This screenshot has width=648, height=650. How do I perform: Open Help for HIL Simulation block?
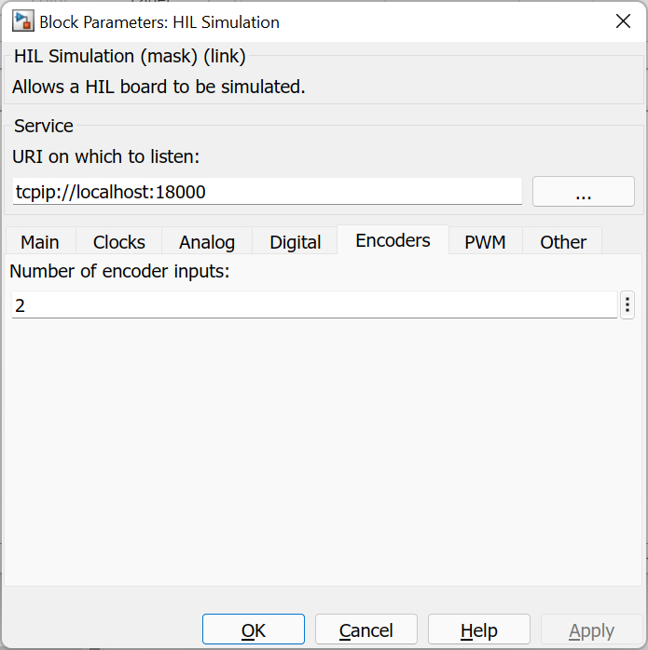(478, 630)
